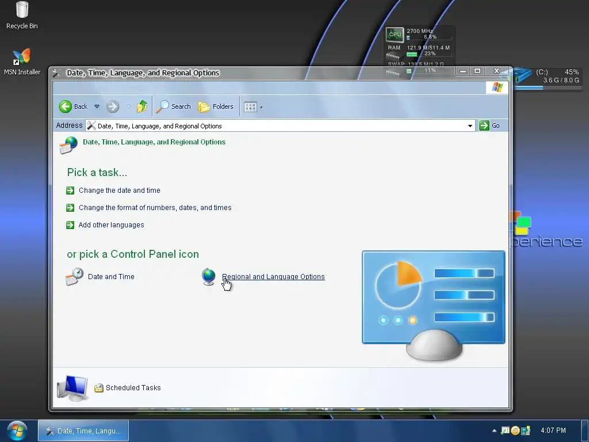Screen dimensions: 589x442
Task: Choose 'Add other languages' task
Action: point(111,225)
